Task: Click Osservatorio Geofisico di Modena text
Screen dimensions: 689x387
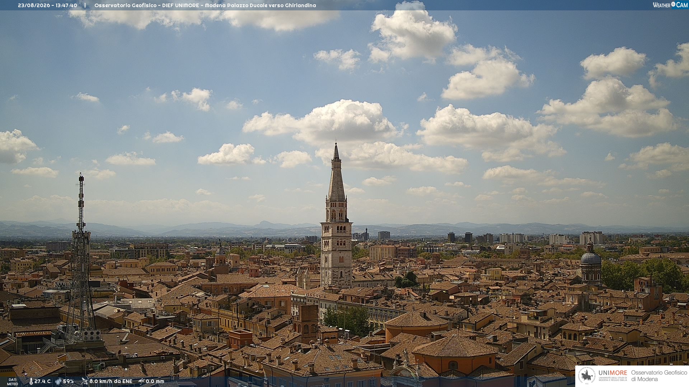Action: pyautogui.click(x=659, y=376)
